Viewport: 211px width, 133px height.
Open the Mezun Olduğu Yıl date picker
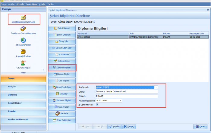pos(120,100)
